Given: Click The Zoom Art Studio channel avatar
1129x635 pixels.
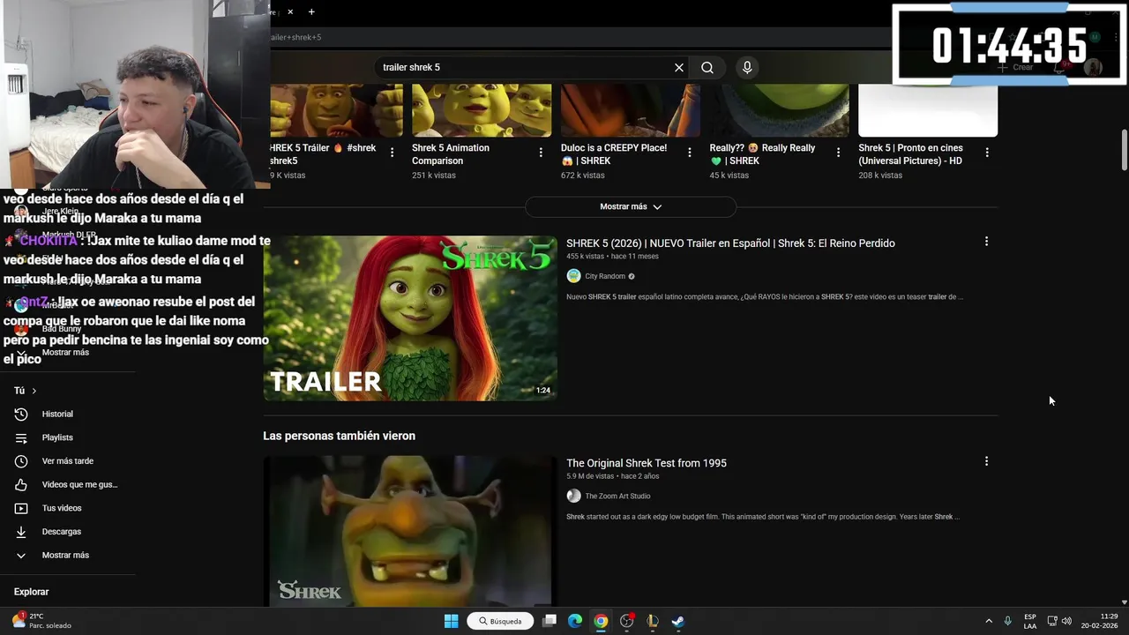Looking at the screenshot, I should [x=573, y=496].
